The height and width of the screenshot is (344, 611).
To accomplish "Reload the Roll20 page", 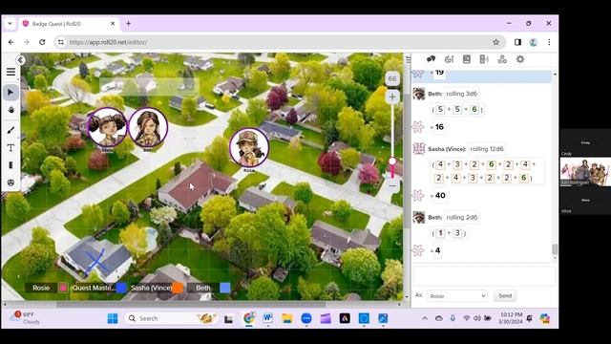I will tap(42, 42).
